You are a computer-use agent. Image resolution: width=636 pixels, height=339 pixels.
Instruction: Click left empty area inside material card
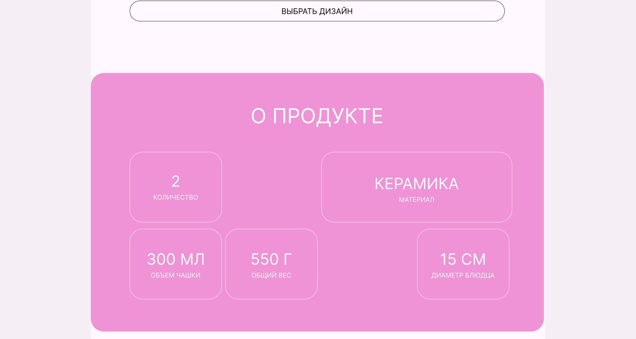pos(344,187)
